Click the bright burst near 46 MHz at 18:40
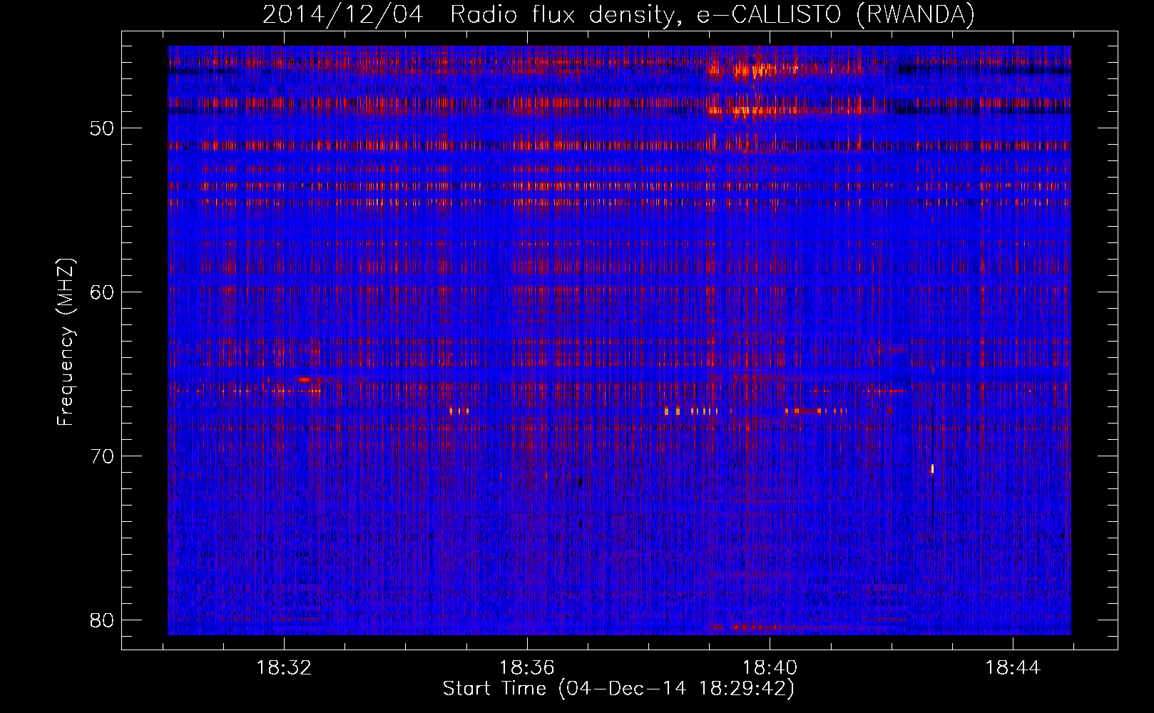1154x713 pixels. pyautogui.click(x=757, y=70)
